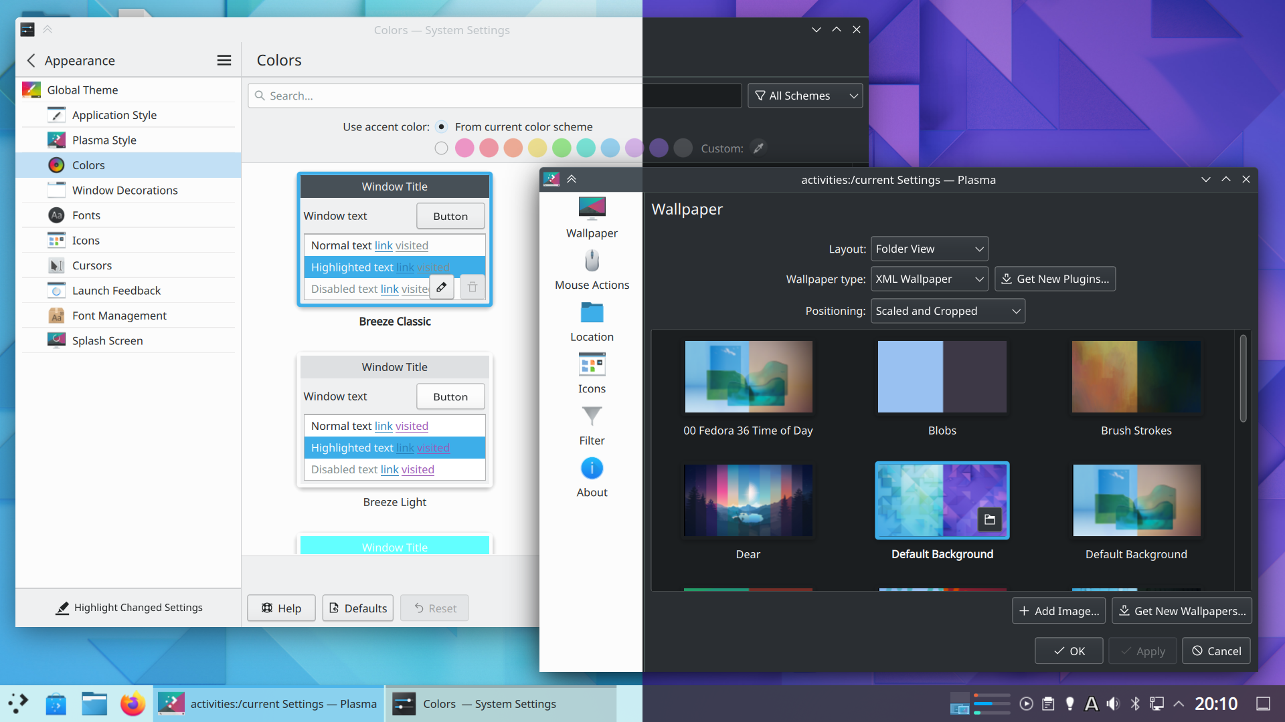This screenshot has width=1285, height=722.
Task: Select 'From current color scheme' radio button
Action: [441, 126]
